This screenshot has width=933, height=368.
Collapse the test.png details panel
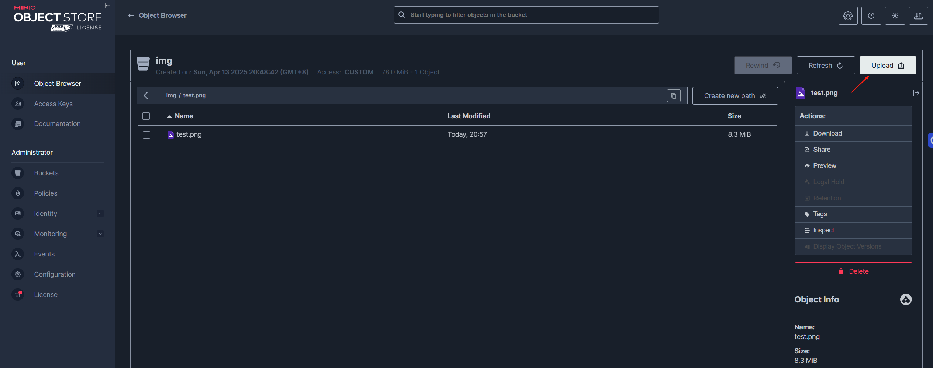pyautogui.click(x=916, y=92)
